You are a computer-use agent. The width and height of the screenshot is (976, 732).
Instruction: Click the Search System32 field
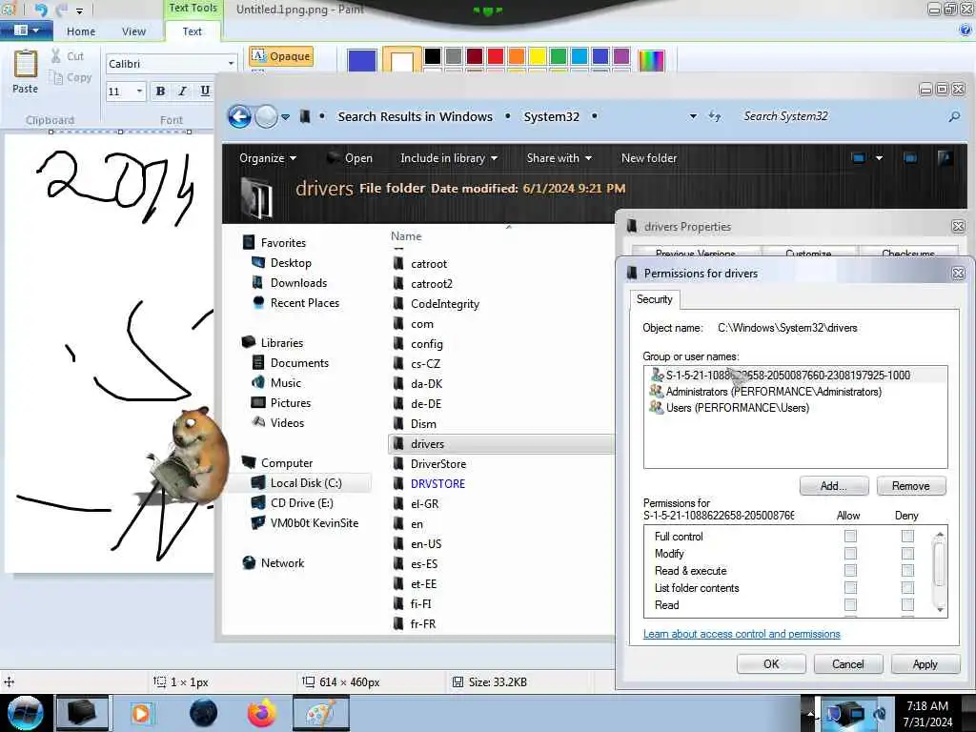coord(842,116)
